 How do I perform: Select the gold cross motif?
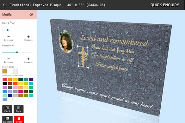[83, 57]
